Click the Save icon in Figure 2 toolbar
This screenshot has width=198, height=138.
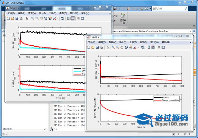click(97, 47)
